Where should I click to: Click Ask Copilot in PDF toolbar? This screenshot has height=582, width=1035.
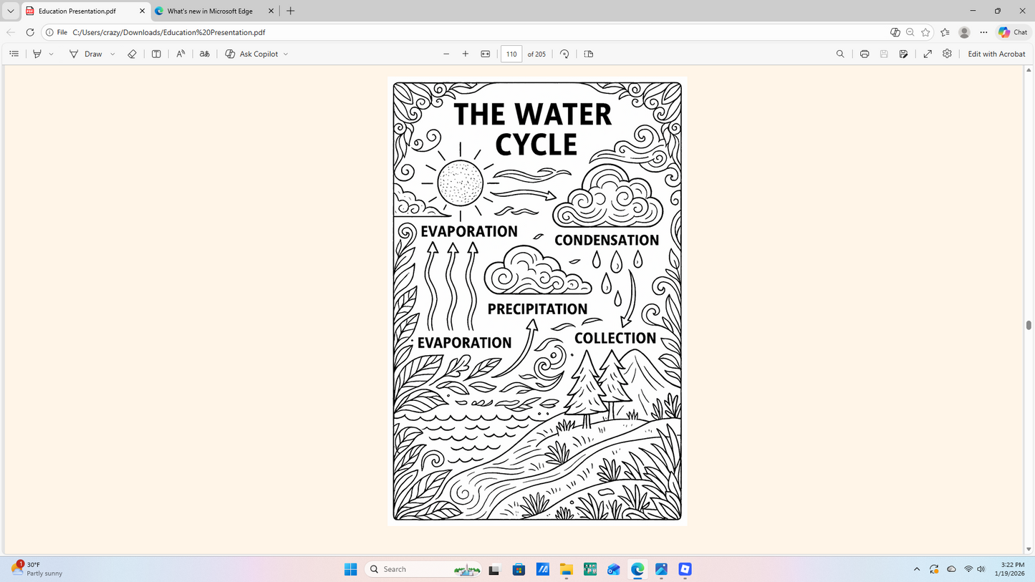pos(251,54)
